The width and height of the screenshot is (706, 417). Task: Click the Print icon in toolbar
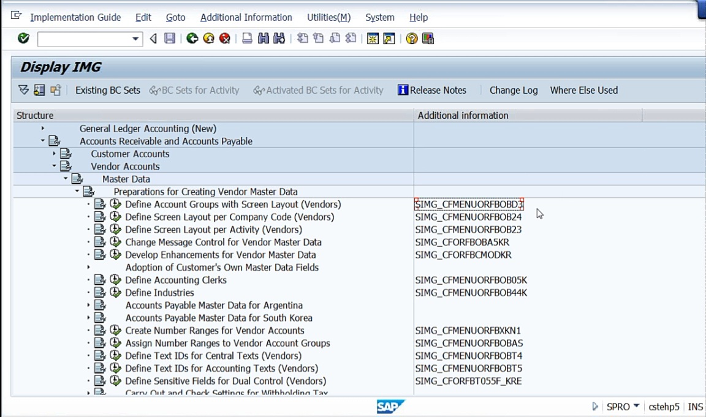pyautogui.click(x=247, y=39)
